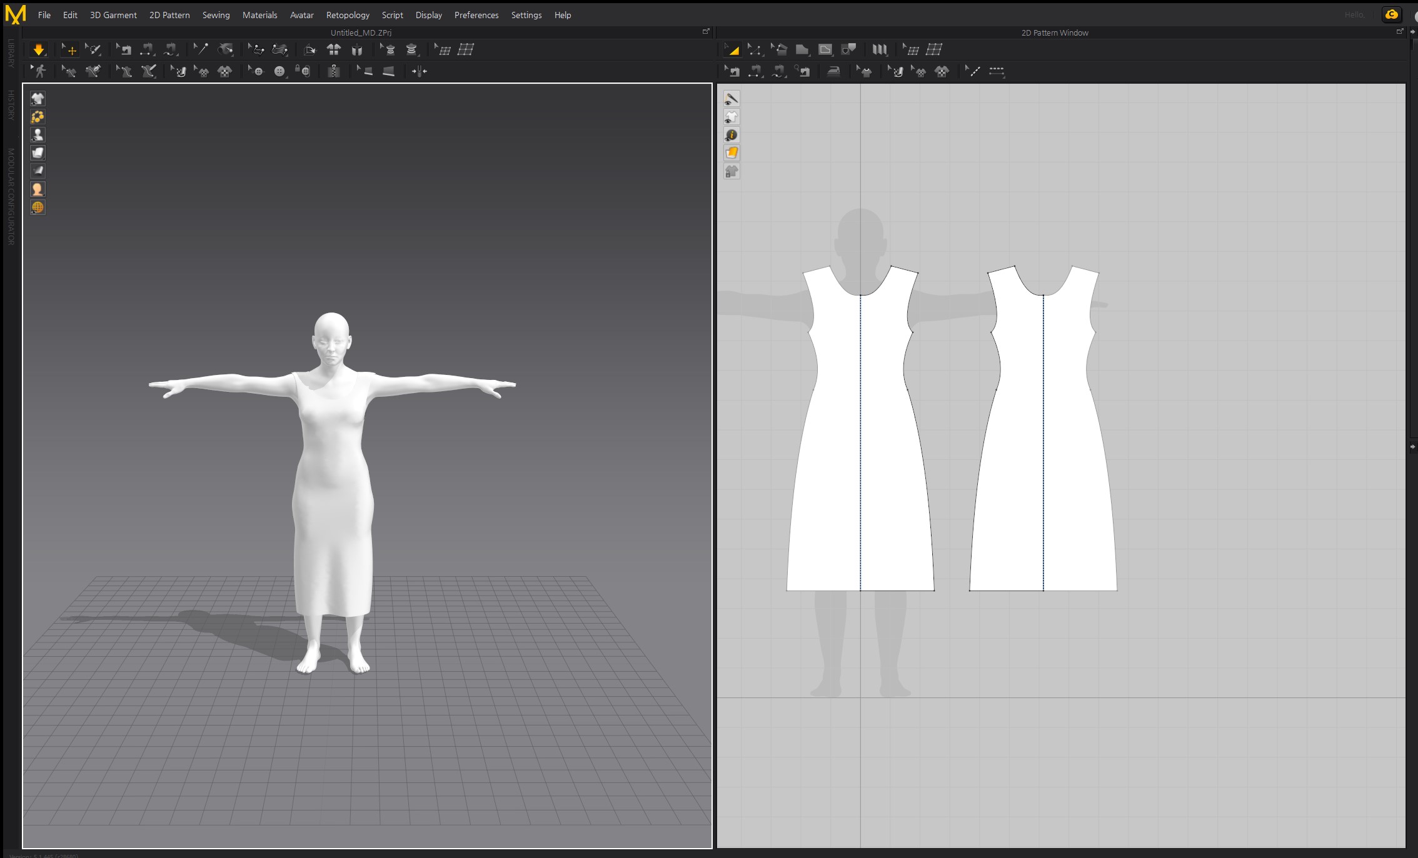This screenshot has width=1418, height=858.
Task: Choose the Edit Pattern point tool in 2D toolbar
Action: (x=755, y=49)
